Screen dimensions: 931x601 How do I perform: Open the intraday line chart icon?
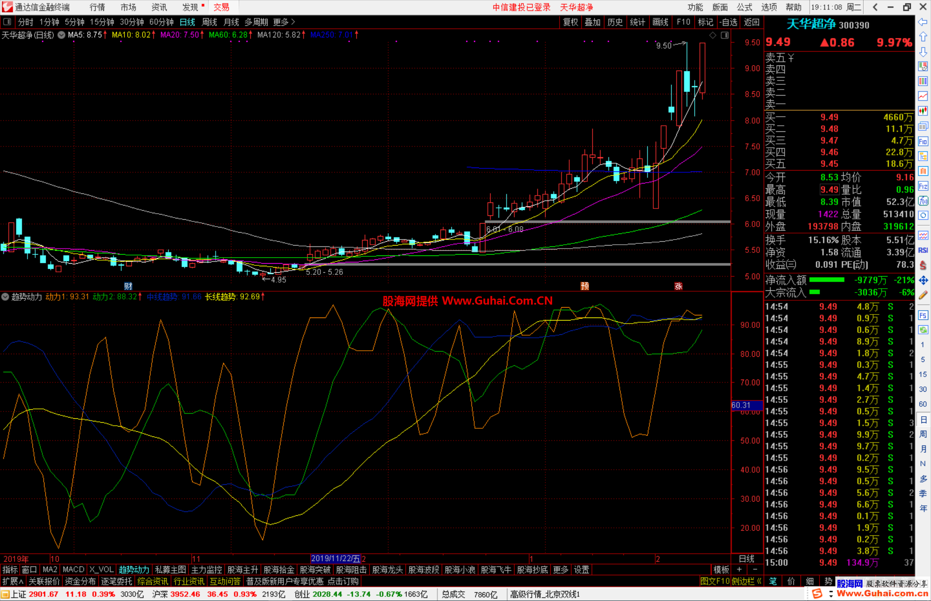pyautogui.click(x=923, y=96)
